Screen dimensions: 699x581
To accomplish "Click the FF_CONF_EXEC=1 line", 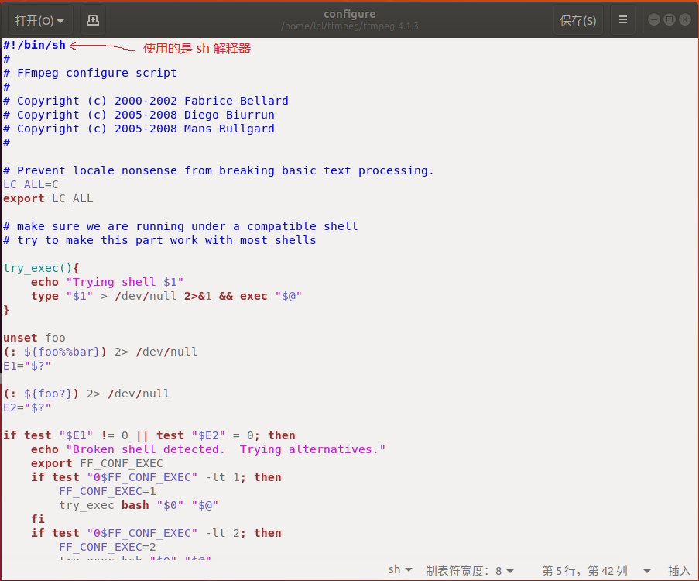I will 108,491.
